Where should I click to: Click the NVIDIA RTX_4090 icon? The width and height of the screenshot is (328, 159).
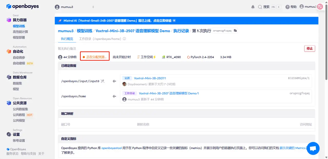coord(163,57)
